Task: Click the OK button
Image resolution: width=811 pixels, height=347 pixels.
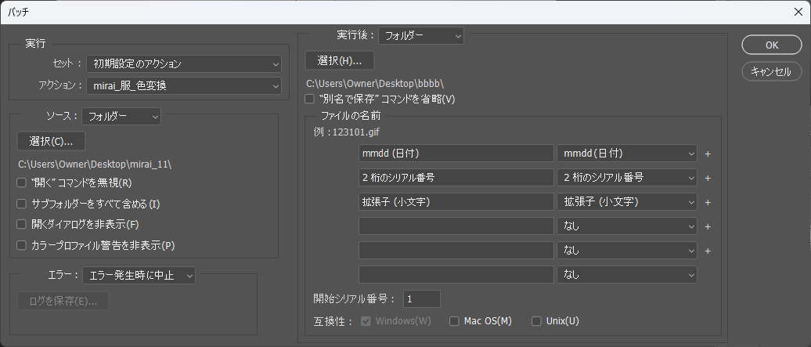Action: click(772, 45)
